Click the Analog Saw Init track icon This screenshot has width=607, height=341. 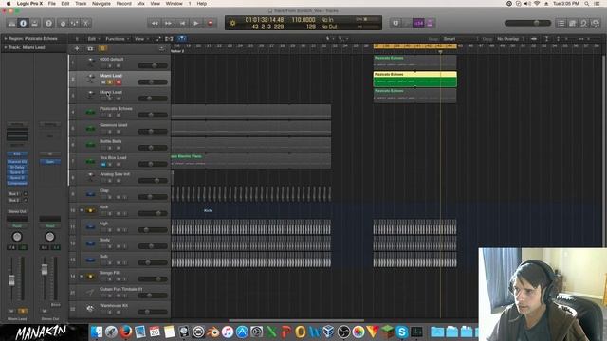pyautogui.click(x=91, y=177)
